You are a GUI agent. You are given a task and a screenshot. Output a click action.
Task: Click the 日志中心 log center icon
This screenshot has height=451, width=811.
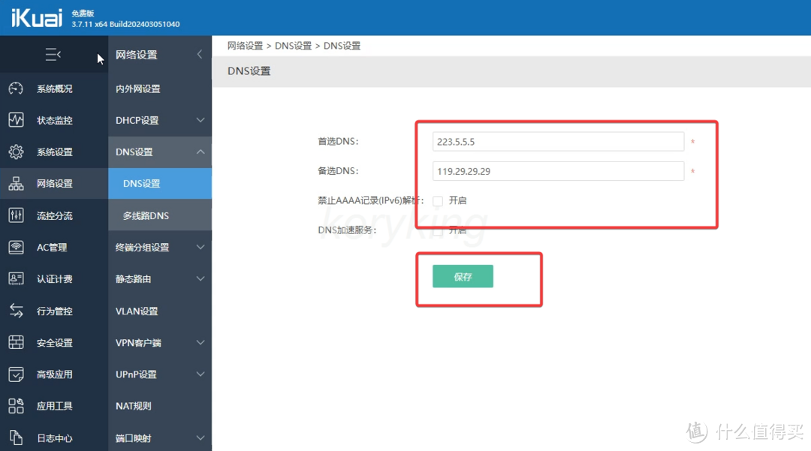pyautogui.click(x=15, y=437)
